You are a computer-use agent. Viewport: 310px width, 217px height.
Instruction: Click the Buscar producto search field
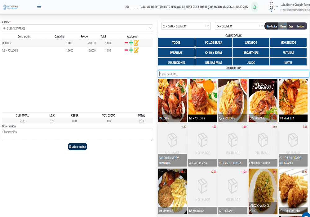pos(233,74)
